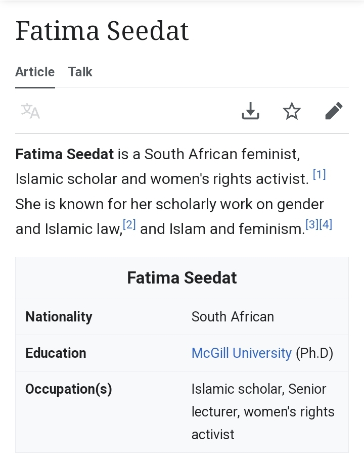Screen dimensions: 364x467
Task: Click the Occupation(s) row label
Action: 68,389
